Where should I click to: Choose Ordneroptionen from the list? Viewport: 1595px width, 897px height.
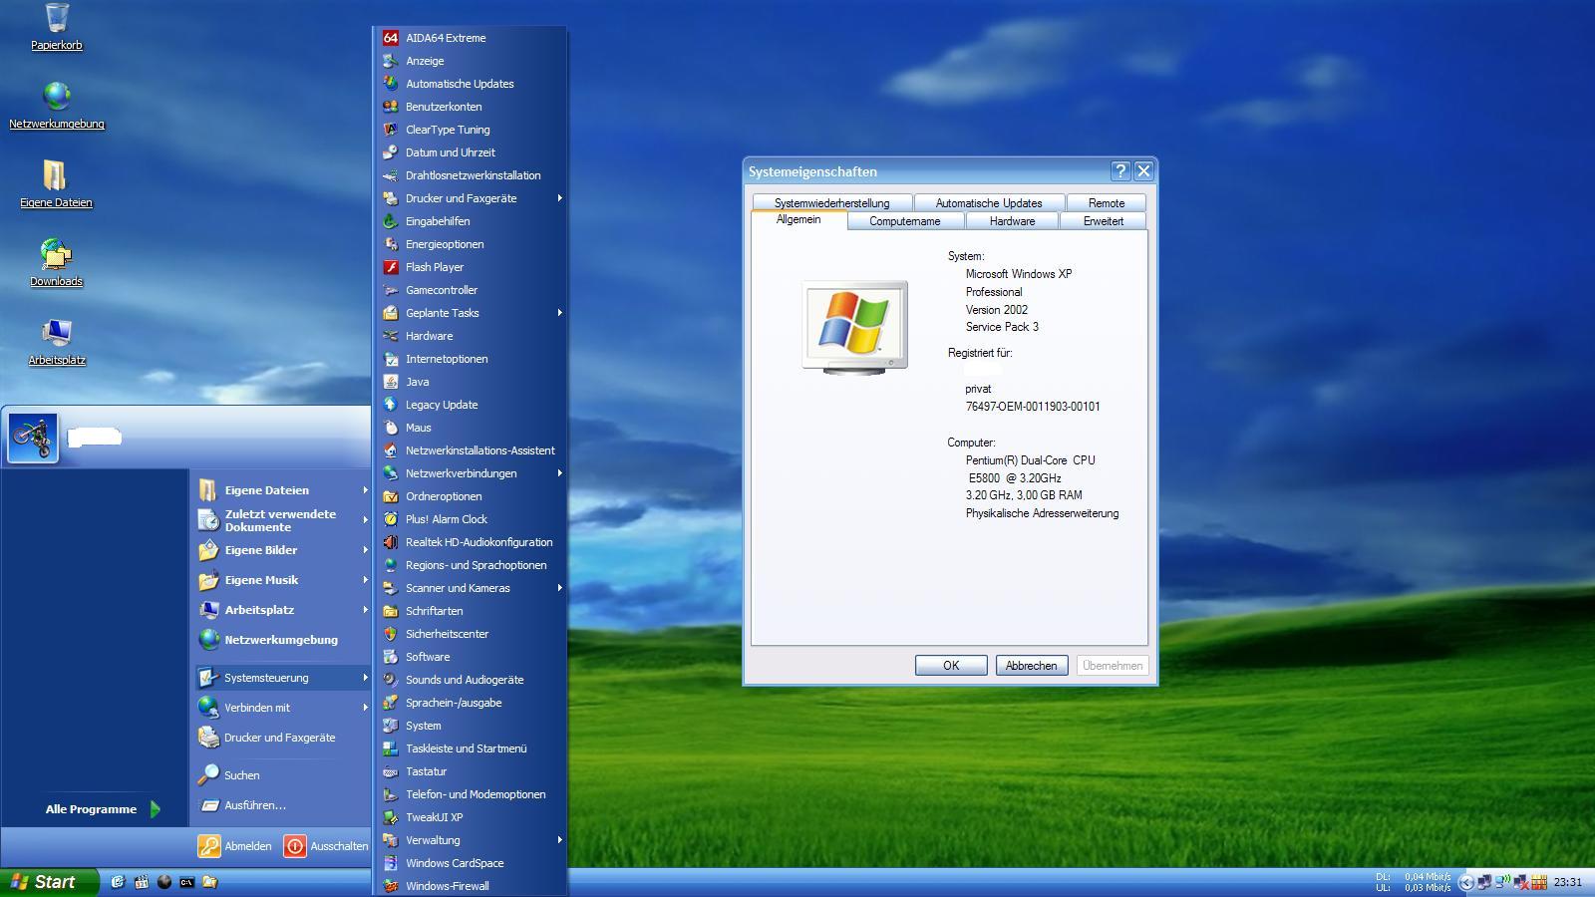point(471,496)
